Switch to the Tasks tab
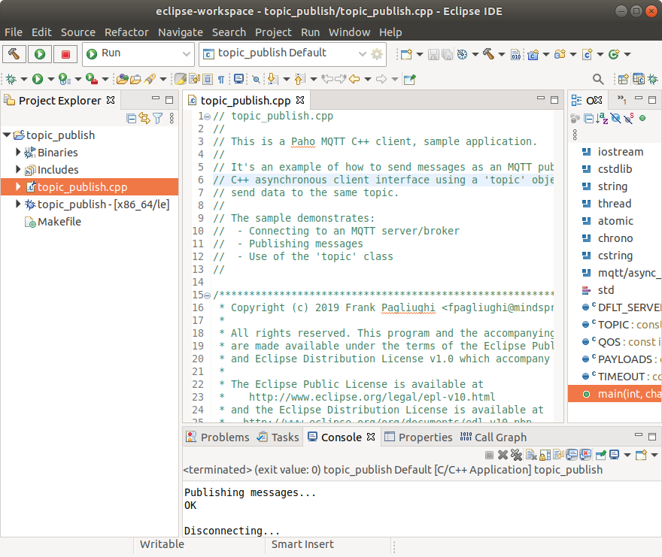Image resolution: width=662 pixels, height=557 pixels. (278, 437)
